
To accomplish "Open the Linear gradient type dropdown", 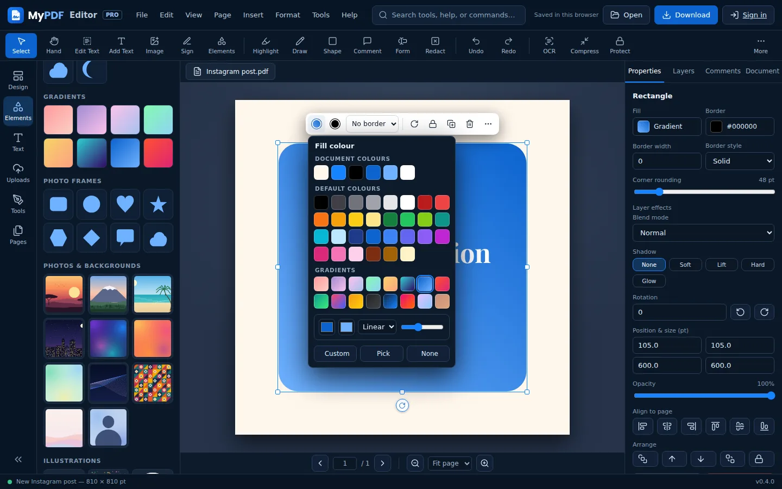I will tap(377, 327).
